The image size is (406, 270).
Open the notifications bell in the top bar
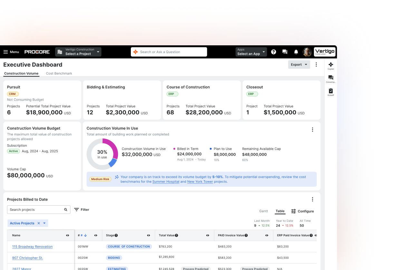(296, 52)
